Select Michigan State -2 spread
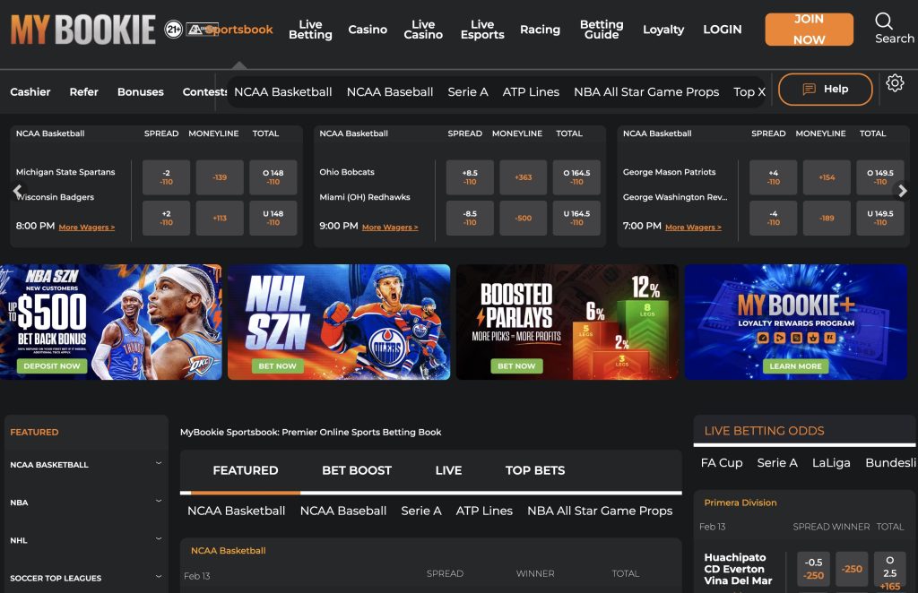This screenshot has width=918, height=593. pos(166,176)
